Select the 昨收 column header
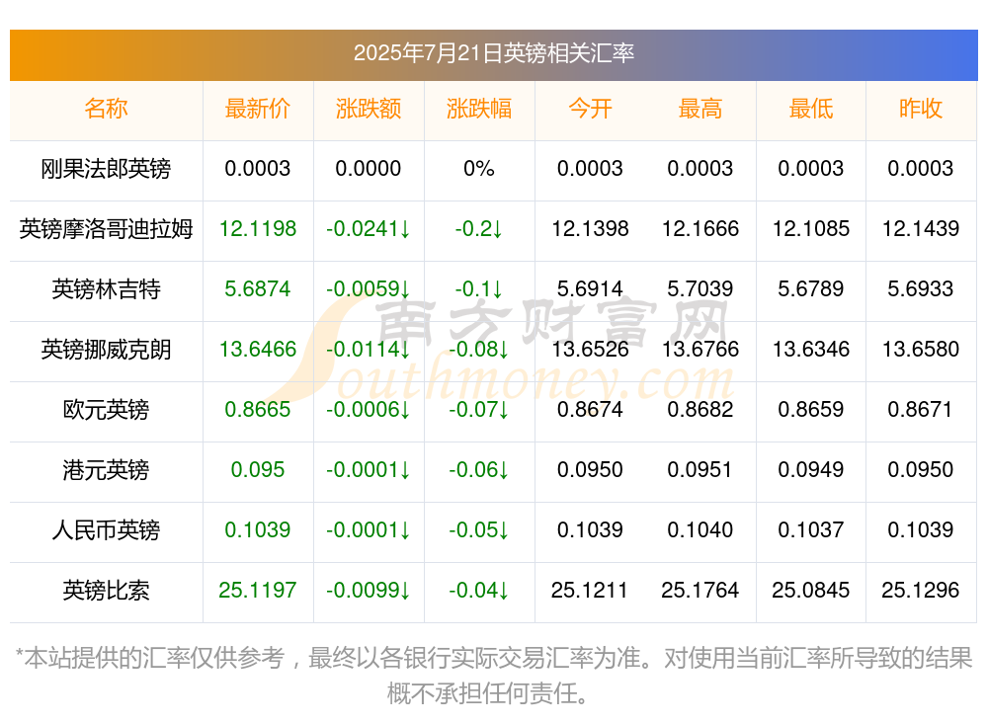Viewport: 988px width, 724px height. pos(921,109)
